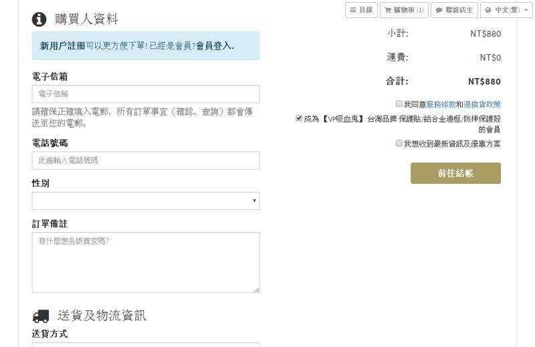Viewport: 535px width, 347px height.
Task: Focus the 電子信箱 email input field
Action: click(x=145, y=94)
